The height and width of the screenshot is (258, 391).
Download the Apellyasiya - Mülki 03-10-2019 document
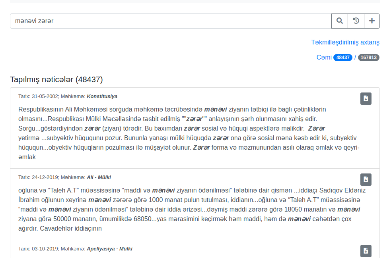(366, 251)
